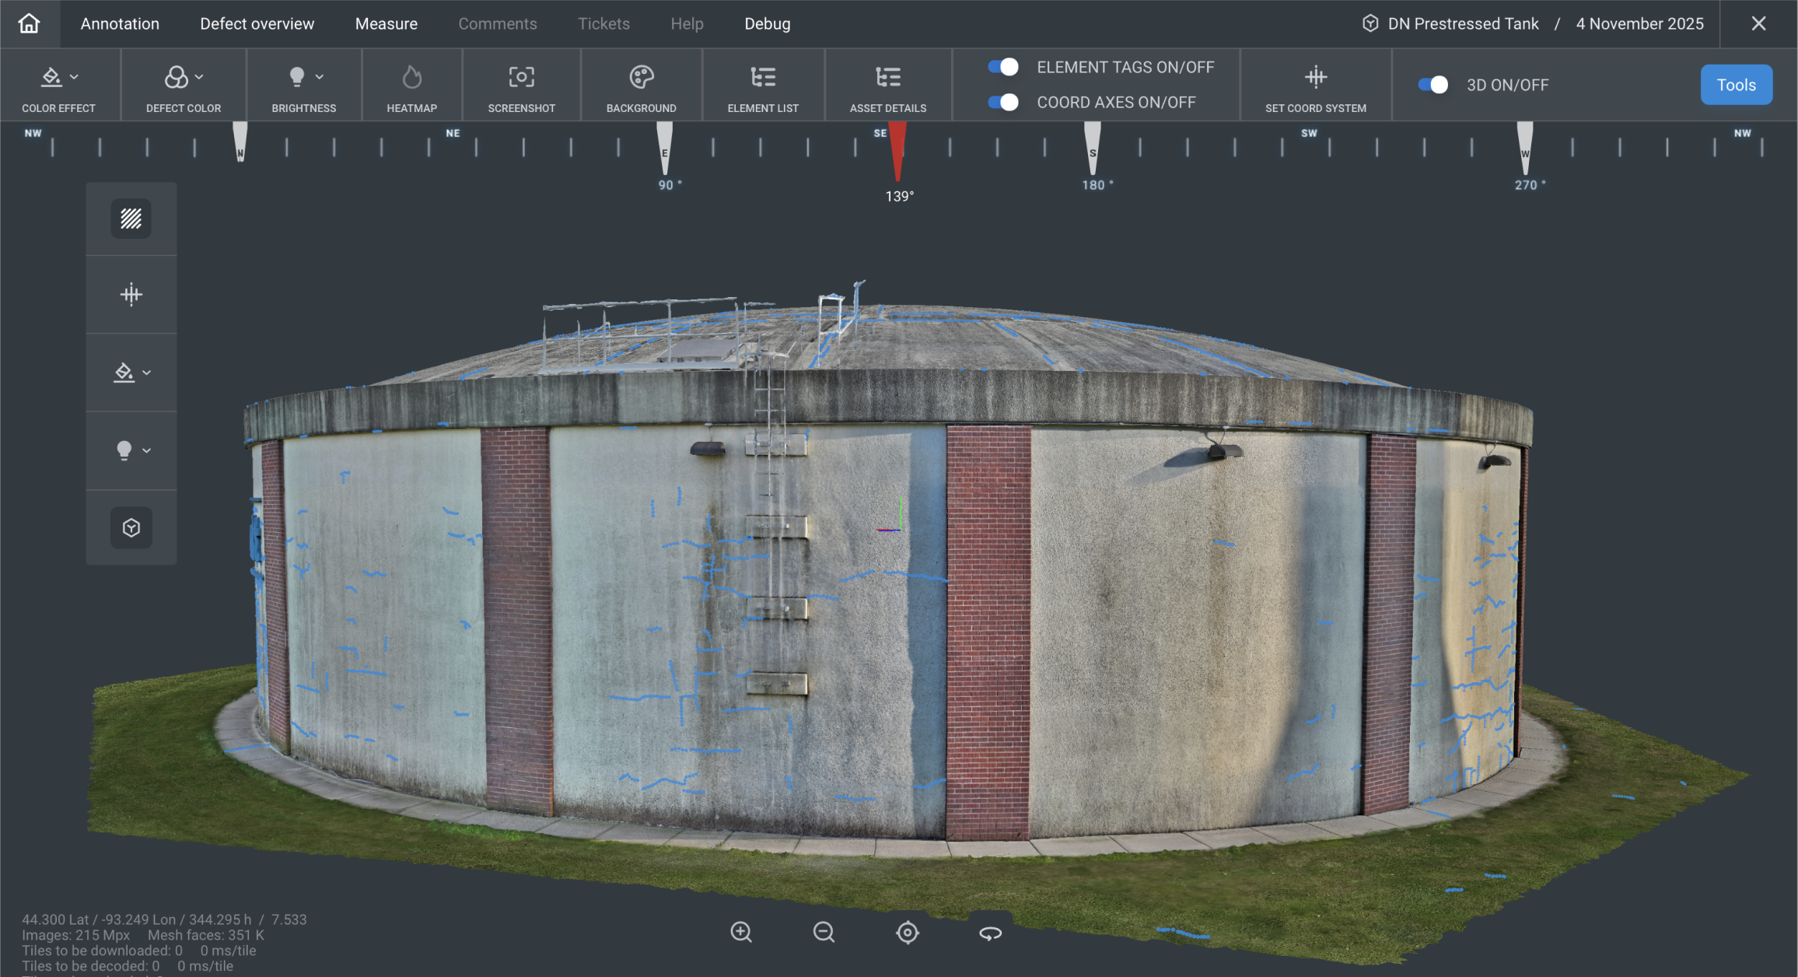The image size is (1798, 977).
Task: Open the Measure tab
Action: [386, 23]
